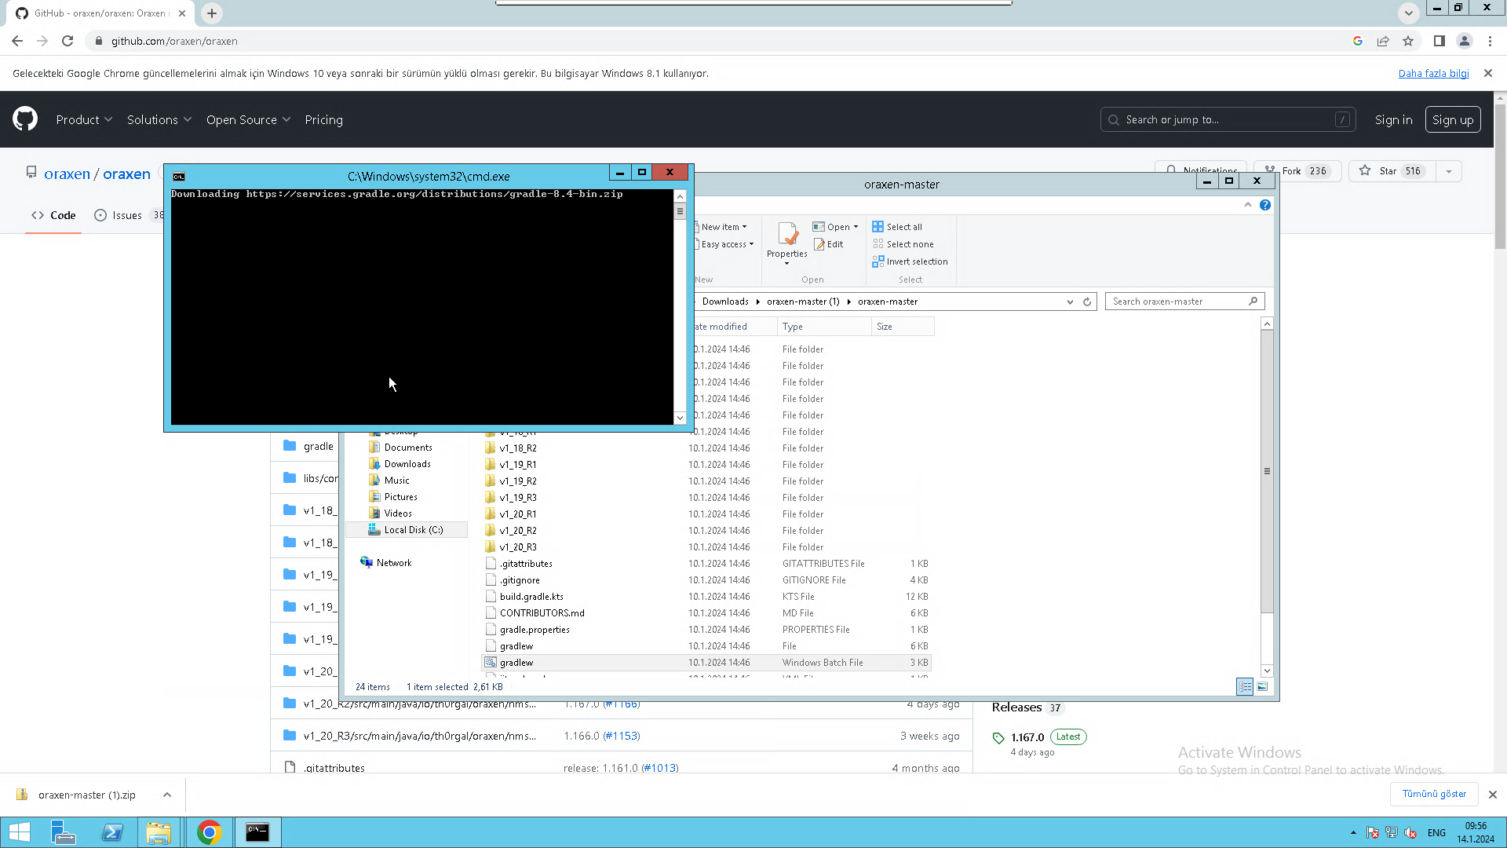1507x848 pixels.
Task: Select Network in navigation pane
Action: 393,563
